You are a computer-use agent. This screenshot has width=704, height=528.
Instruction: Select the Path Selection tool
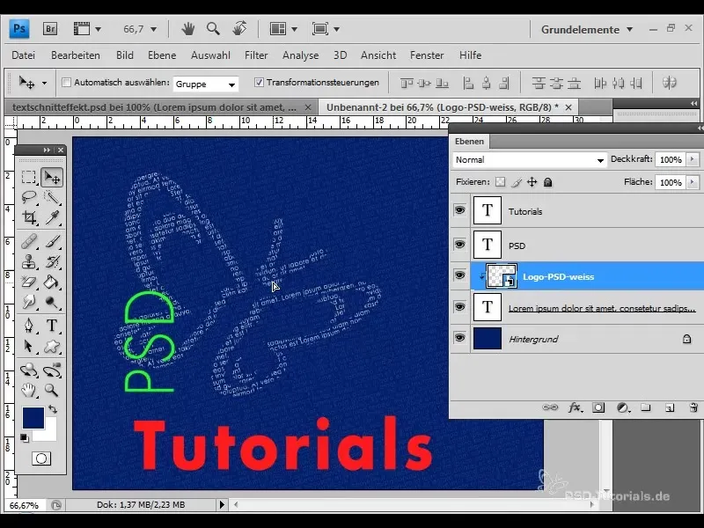click(29, 346)
